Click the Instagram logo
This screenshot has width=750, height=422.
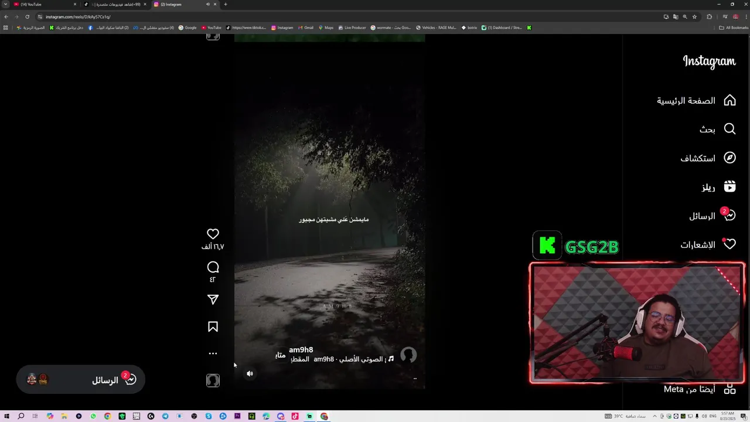(709, 62)
